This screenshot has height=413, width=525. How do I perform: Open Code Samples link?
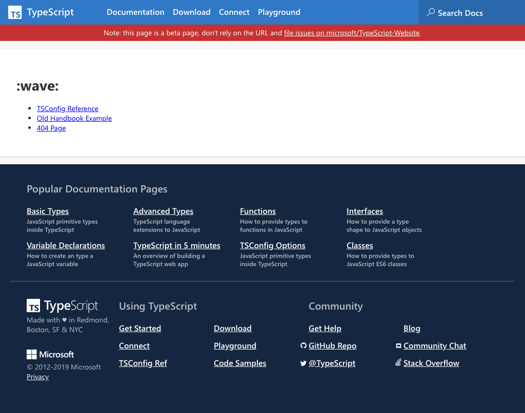click(240, 363)
